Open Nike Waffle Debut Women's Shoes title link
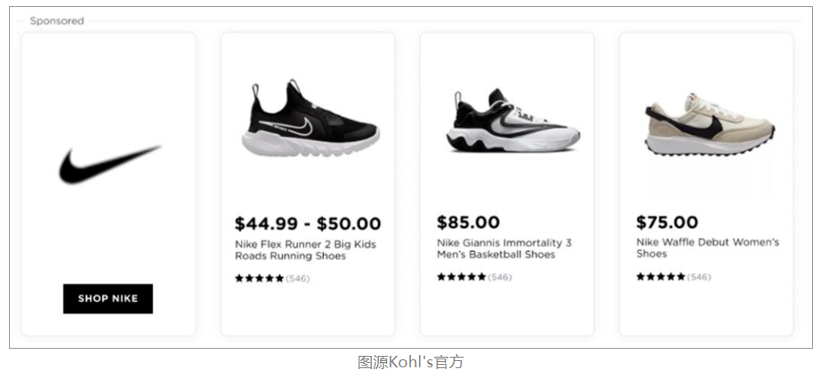The width and height of the screenshot is (821, 378). click(707, 248)
